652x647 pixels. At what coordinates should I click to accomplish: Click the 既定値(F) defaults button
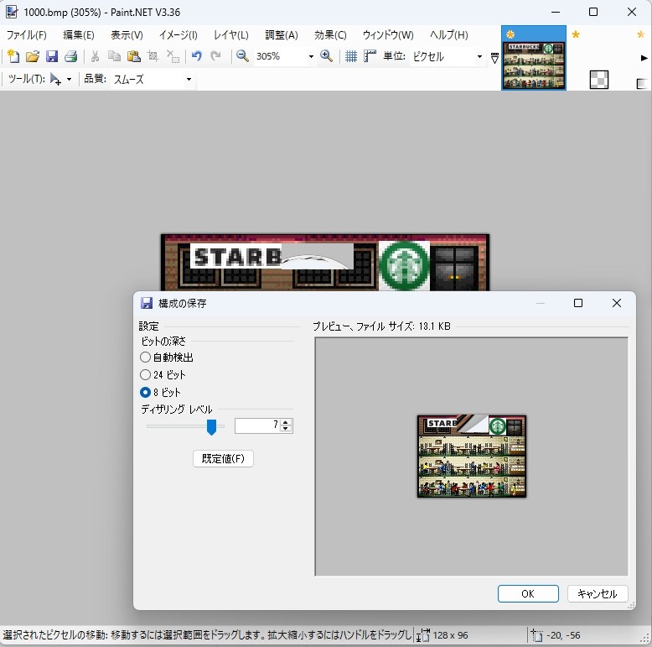pos(223,459)
